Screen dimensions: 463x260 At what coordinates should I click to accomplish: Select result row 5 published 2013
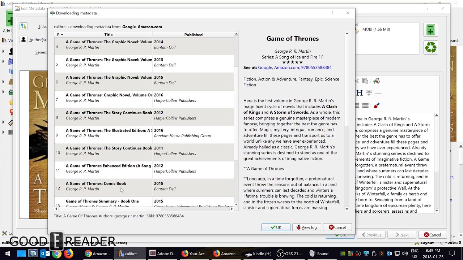point(144,64)
